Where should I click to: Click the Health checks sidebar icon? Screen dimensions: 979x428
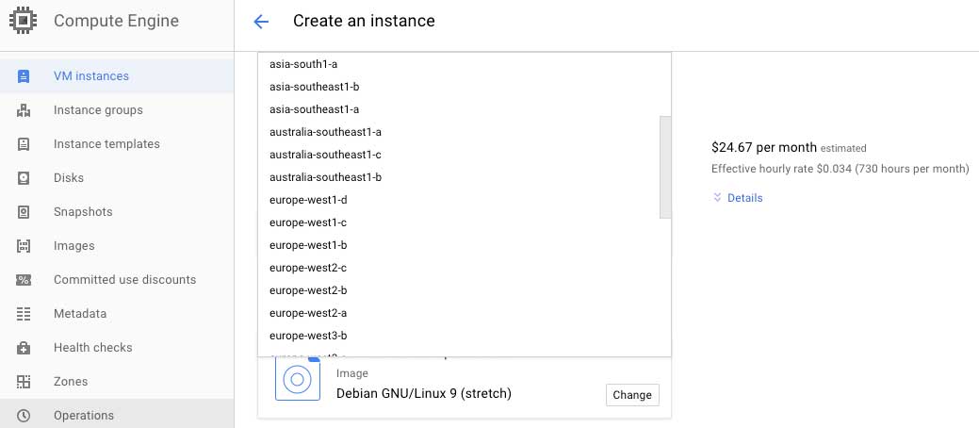(24, 348)
